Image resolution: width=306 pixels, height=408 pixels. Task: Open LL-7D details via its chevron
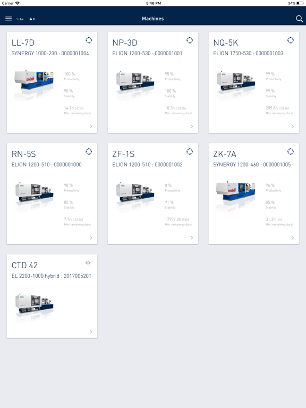[91, 126]
